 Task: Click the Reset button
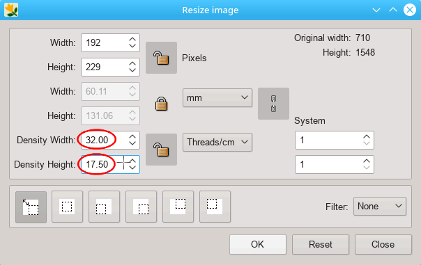coord(321,244)
